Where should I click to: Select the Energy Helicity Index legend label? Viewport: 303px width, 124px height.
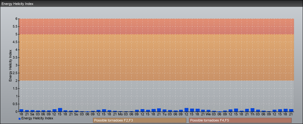pyautogui.click(x=37, y=118)
